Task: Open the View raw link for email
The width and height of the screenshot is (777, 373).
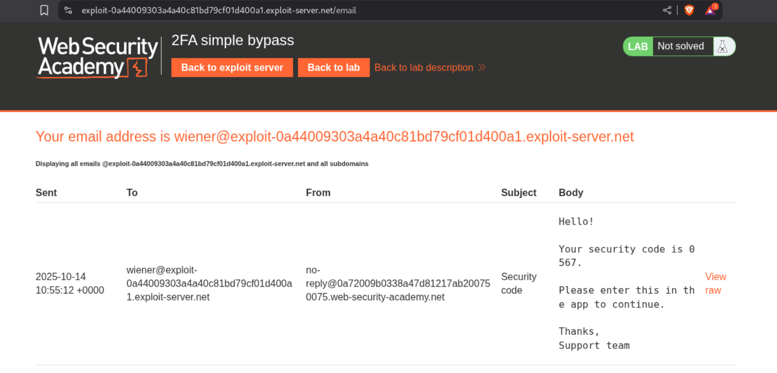Action: tap(715, 284)
